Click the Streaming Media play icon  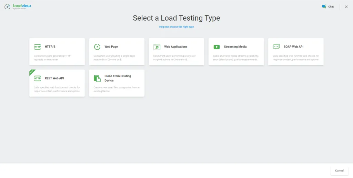click(216, 47)
